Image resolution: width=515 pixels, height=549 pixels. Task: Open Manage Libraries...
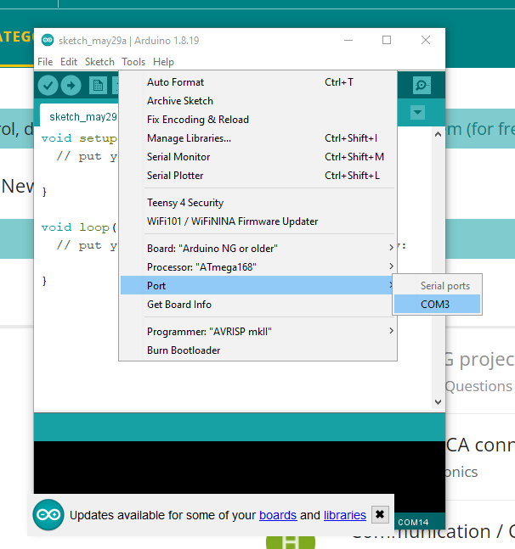(257, 138)
